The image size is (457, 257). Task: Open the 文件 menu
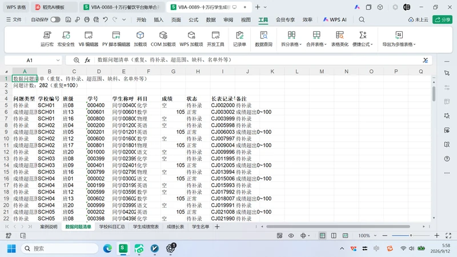(14, 19)
